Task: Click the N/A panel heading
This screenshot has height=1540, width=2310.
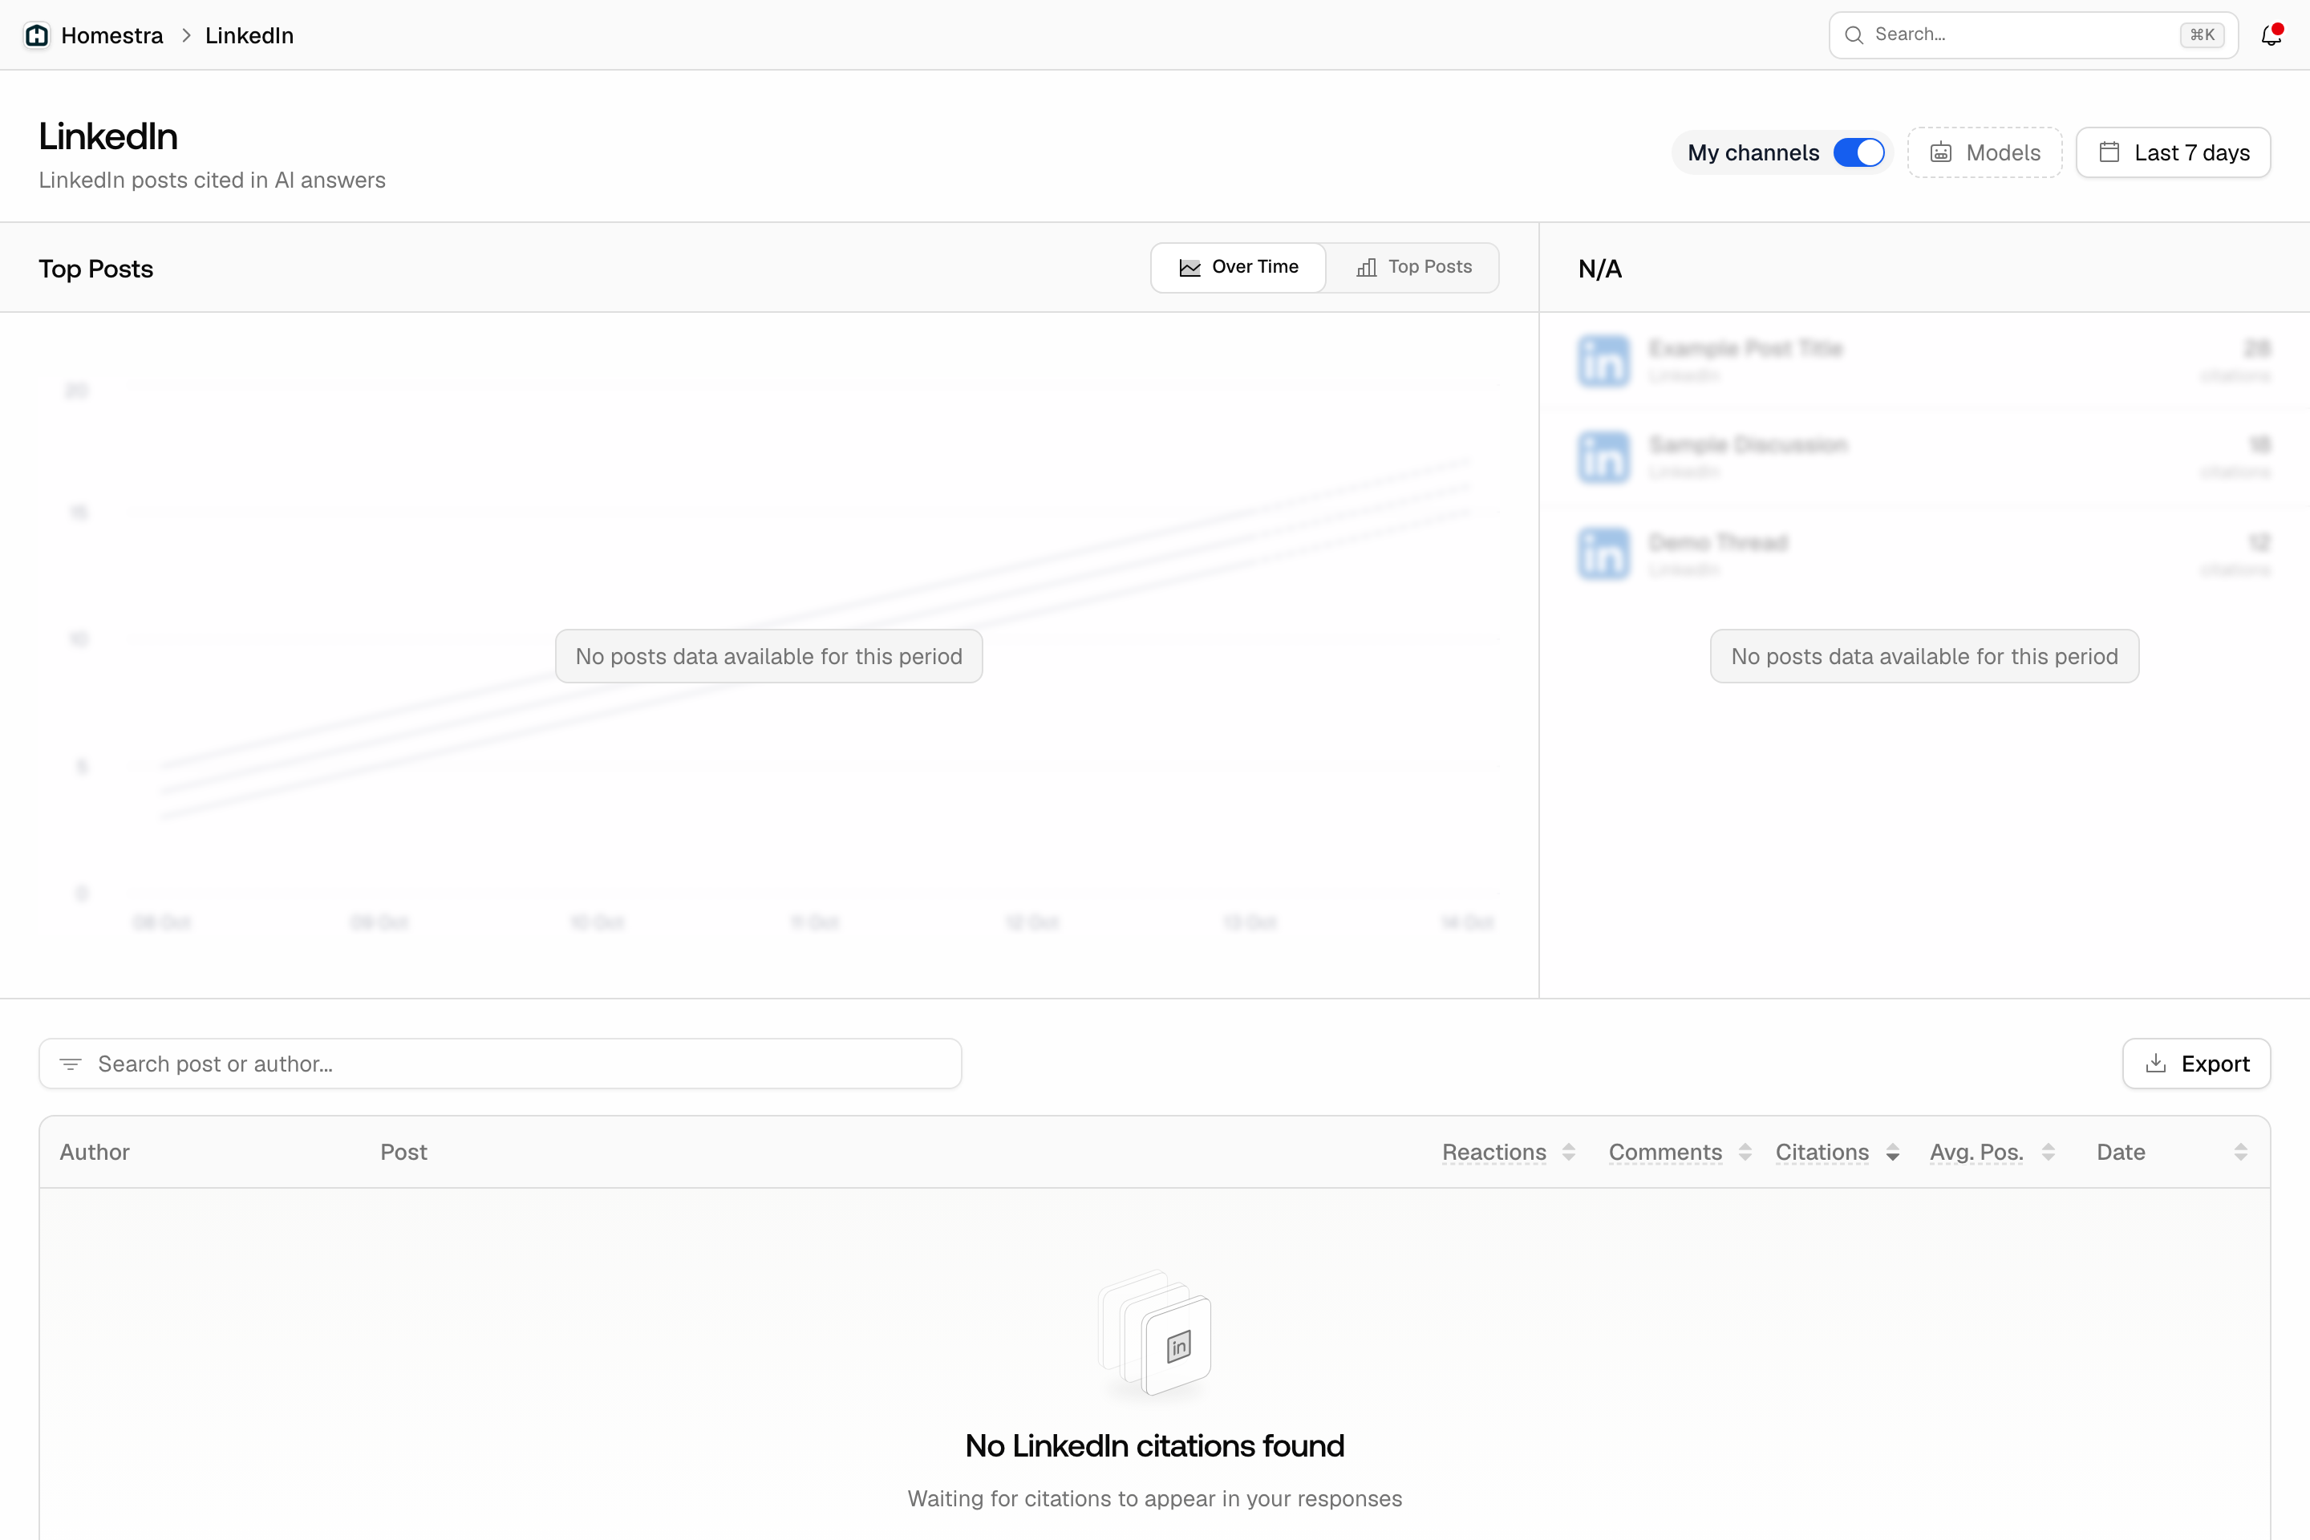Action: [x=1600, y=269]
